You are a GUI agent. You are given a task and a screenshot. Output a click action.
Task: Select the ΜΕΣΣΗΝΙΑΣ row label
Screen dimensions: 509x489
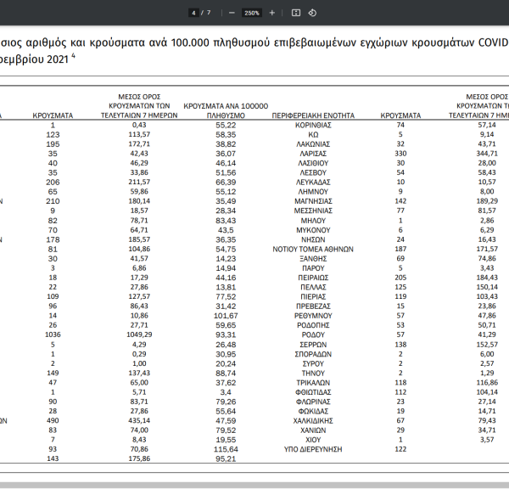(313, 211)
